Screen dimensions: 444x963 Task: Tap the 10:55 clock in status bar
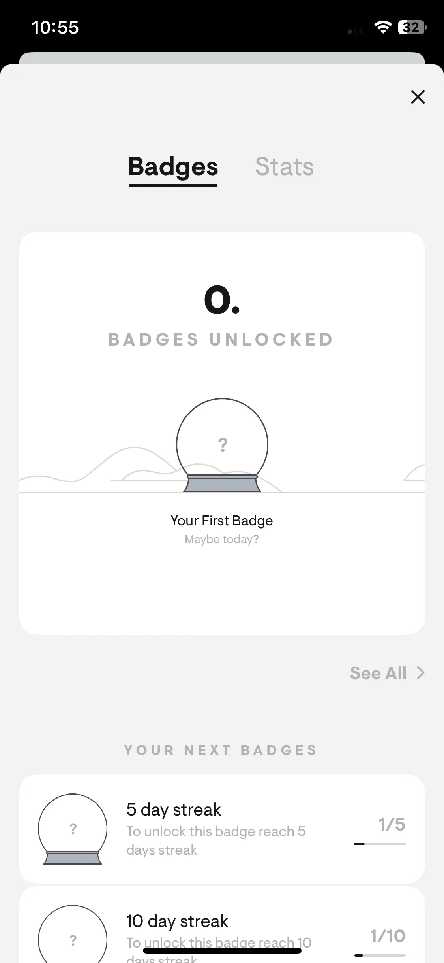(55, 28)
